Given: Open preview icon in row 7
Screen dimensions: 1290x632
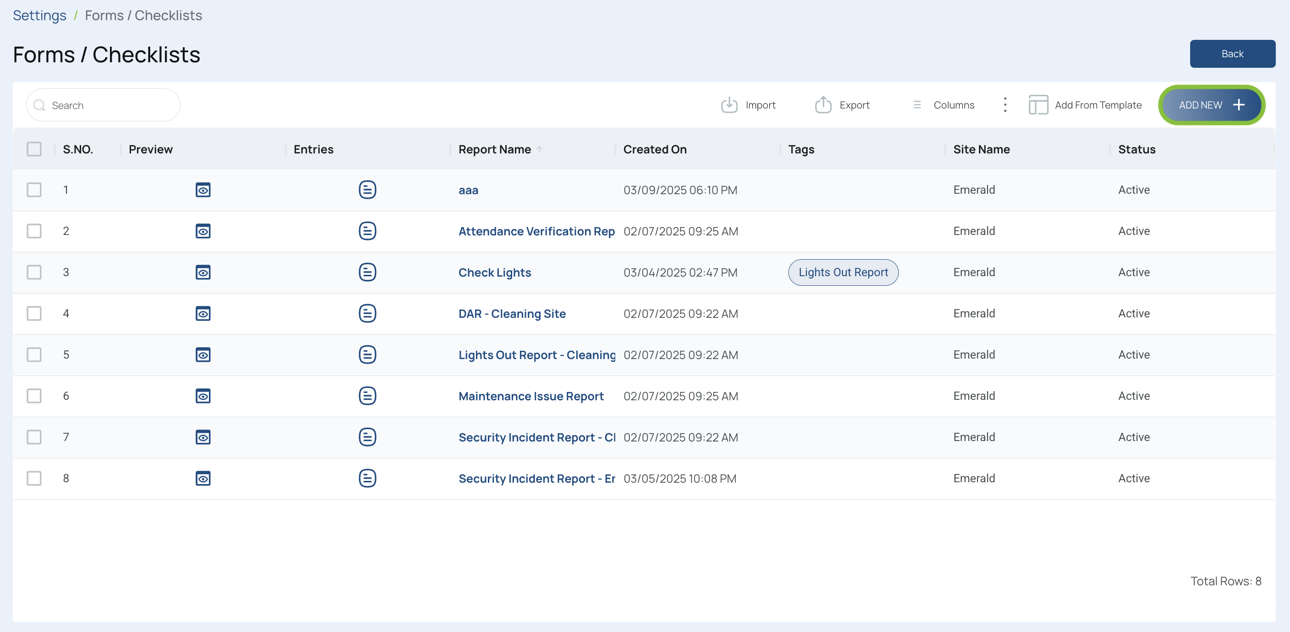Looking at the screenshot, I should click(x=203, y=437).
